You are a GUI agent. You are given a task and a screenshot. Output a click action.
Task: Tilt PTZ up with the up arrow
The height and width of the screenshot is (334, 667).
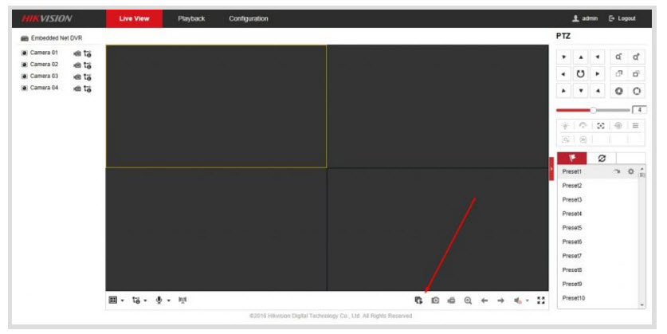coord(582,57)
